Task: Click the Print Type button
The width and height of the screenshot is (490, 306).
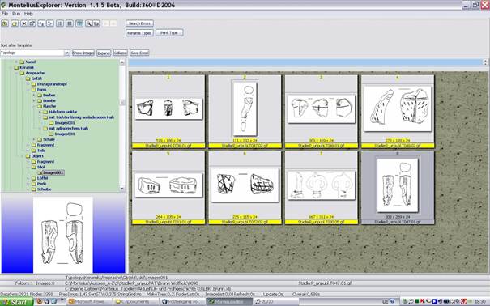Action: [x=169, y=32]
